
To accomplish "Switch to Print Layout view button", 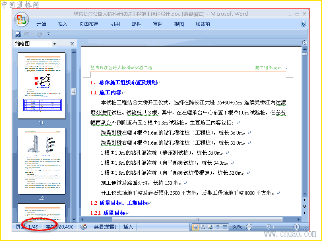I will 196,227.
